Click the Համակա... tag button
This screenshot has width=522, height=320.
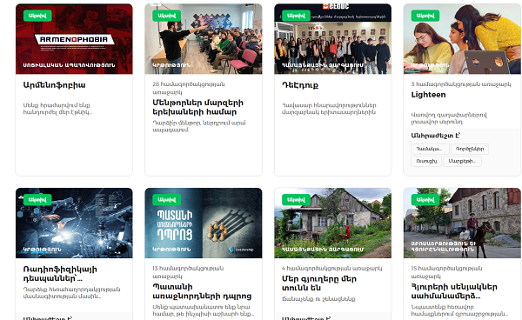pyautogui.click(x=430, y=149)
